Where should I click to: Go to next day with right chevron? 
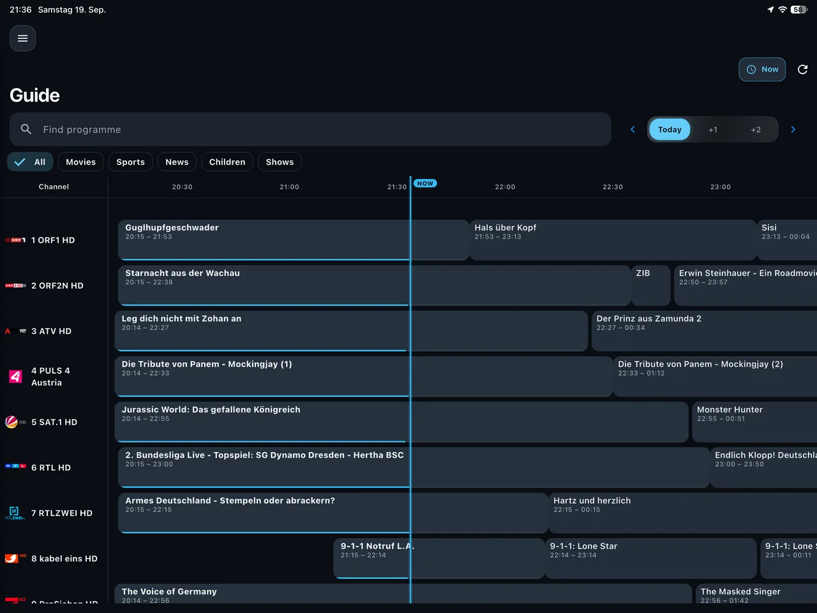point(793,129)
